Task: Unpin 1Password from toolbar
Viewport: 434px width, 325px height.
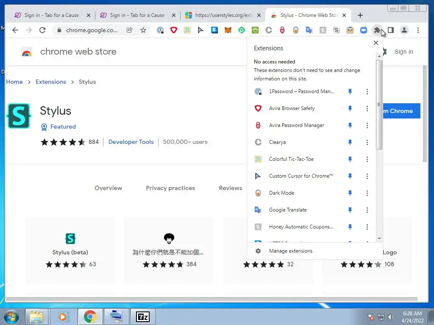Action: [350, 91]
